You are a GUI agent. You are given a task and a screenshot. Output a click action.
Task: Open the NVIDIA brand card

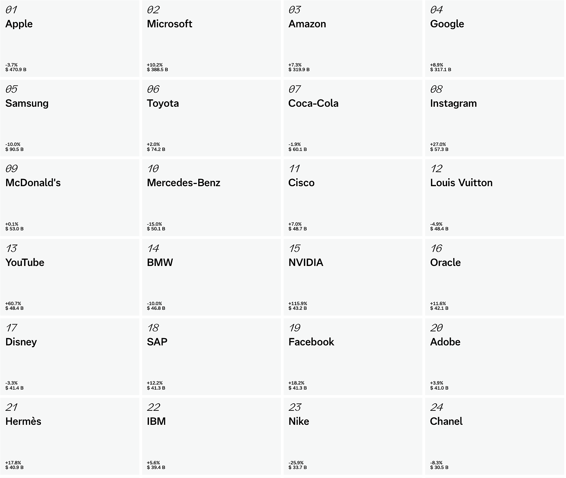tap(353, 277)
